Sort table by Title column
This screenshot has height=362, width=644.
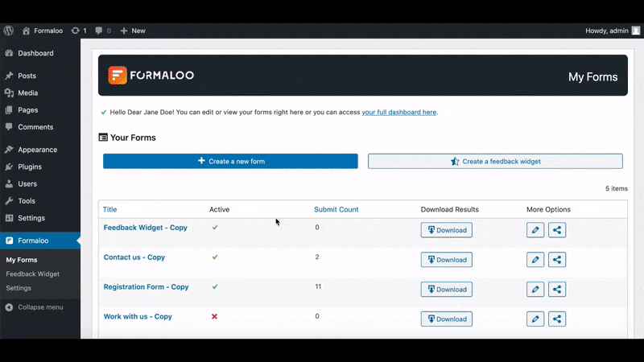(x=109, y=209)
